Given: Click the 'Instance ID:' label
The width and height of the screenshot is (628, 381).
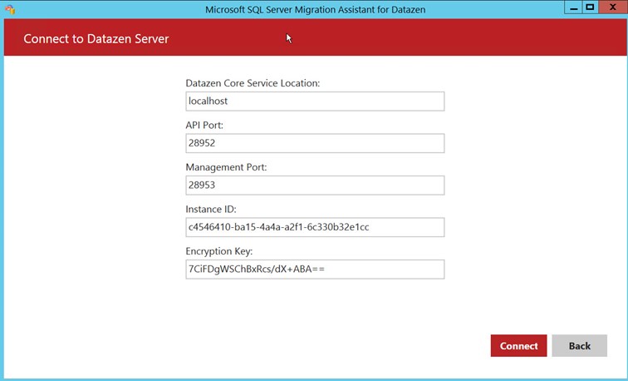Looking at the screenshot, I should [x=211, y=209].
